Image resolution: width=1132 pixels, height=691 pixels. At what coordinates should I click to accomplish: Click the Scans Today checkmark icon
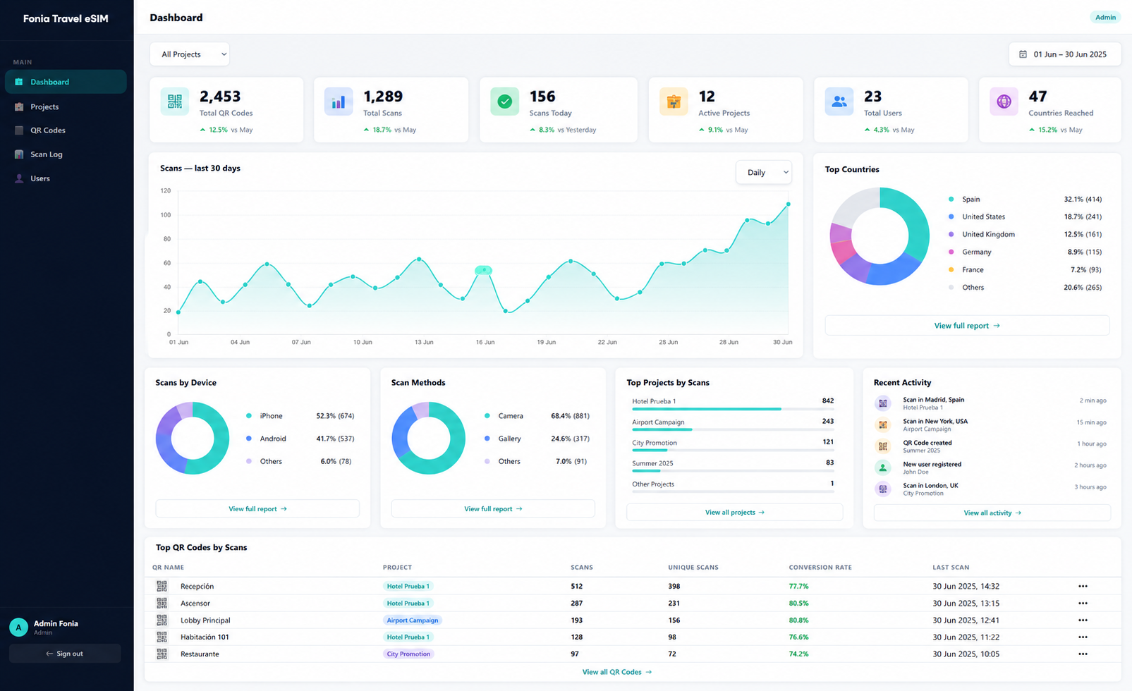(x=504, y=102)
